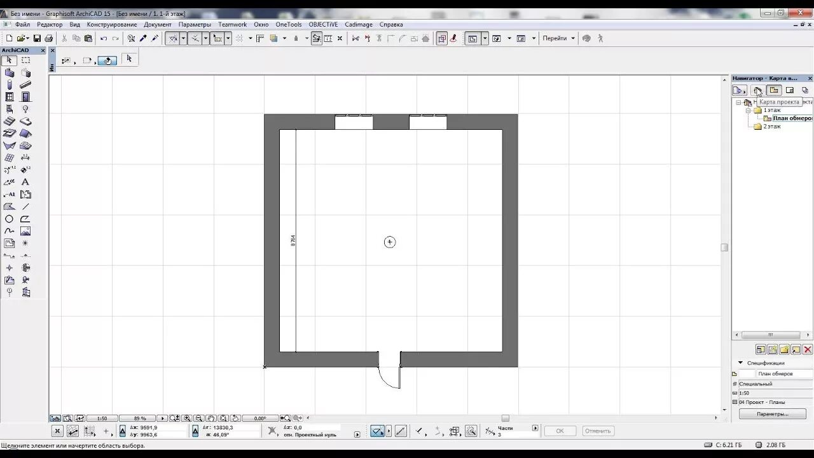Select the Window tool
Image resolution: width=814 pixels, height=458 pixels.
pos(9,97)
